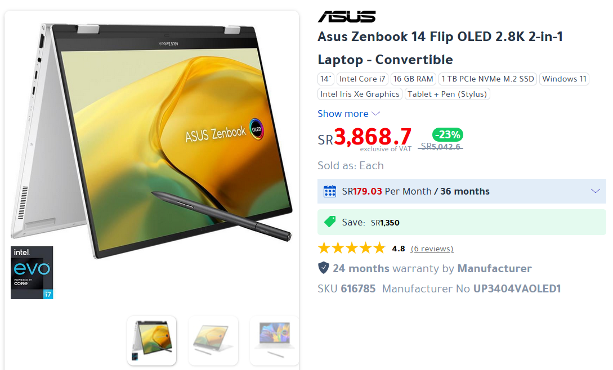Viewport: 613px width, 370px height.
Task: Expand the 36 months installment dropdown arrow
Action: tap(596, 191)
